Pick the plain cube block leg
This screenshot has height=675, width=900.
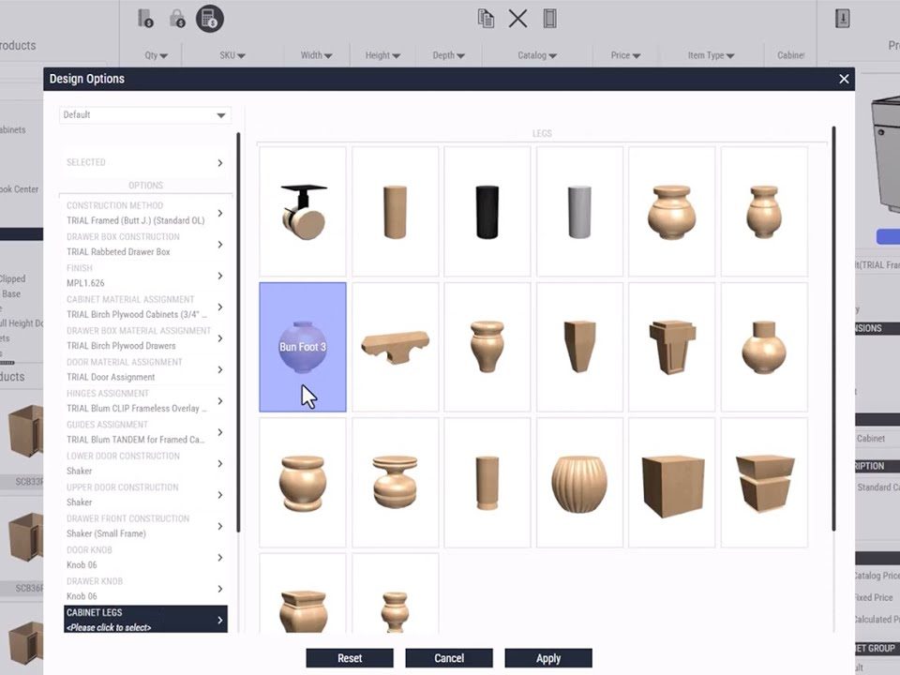click(x=671, y=483)
